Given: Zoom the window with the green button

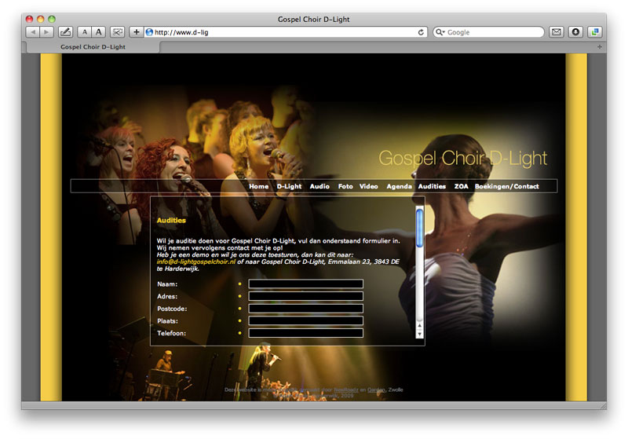Looking at the screenshot, I should coord(52,19).
